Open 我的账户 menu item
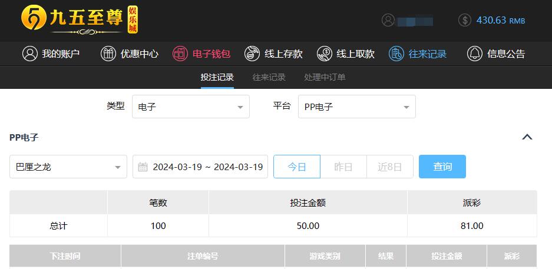 [x=51, y=54]
